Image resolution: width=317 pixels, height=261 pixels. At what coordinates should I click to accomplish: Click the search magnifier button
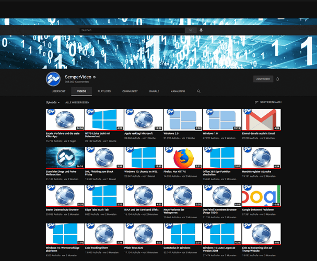tap(192, 30)
